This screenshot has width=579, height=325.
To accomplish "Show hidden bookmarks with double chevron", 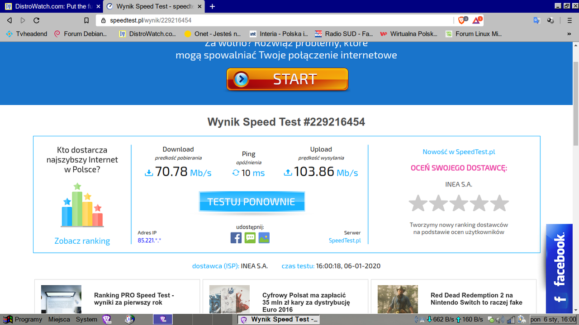I will [x=569, y=34].
